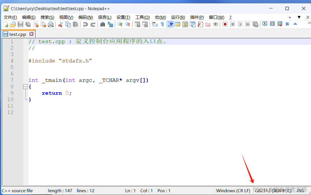Viewport: 311px width, 195px height.
Task: Open the 语言(L) menu
Action: click(105, 17)
